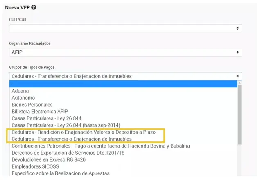Click the arrows icon of the AFIP selector
Viewport: 262px width, 180px height.
[237, 52]
